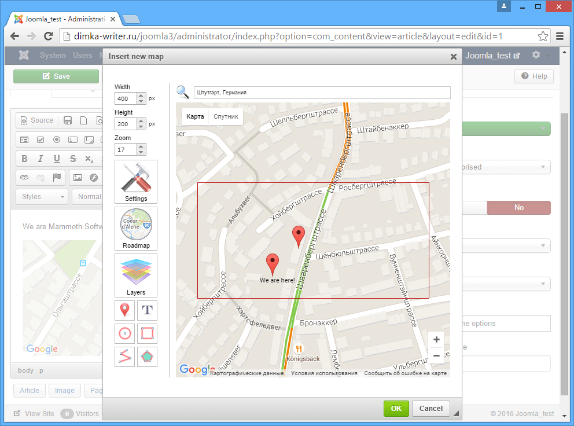Confirm with the green OK button
Screen dimensions: 574x426
396,409
